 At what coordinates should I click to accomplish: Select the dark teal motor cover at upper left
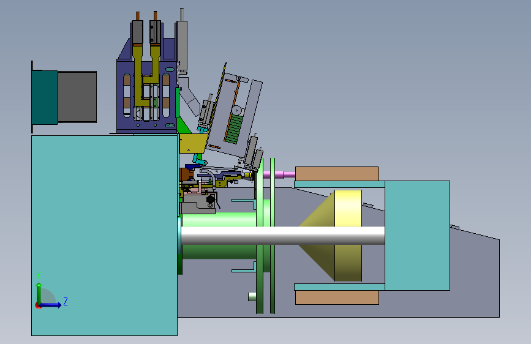tap(45, 97)
